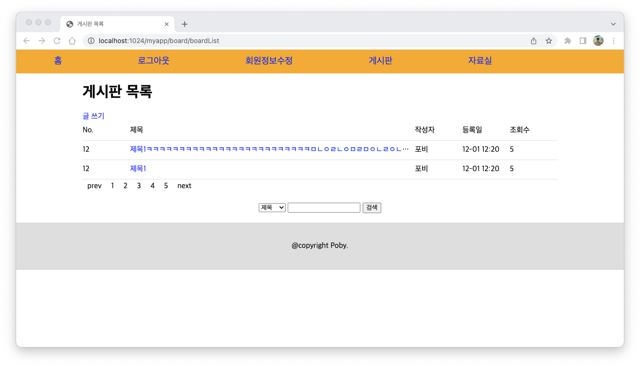The height and width of the screenshot is (367, 640).
Task: Open the Chrome three-dot menu
Action: click(613, 41)
